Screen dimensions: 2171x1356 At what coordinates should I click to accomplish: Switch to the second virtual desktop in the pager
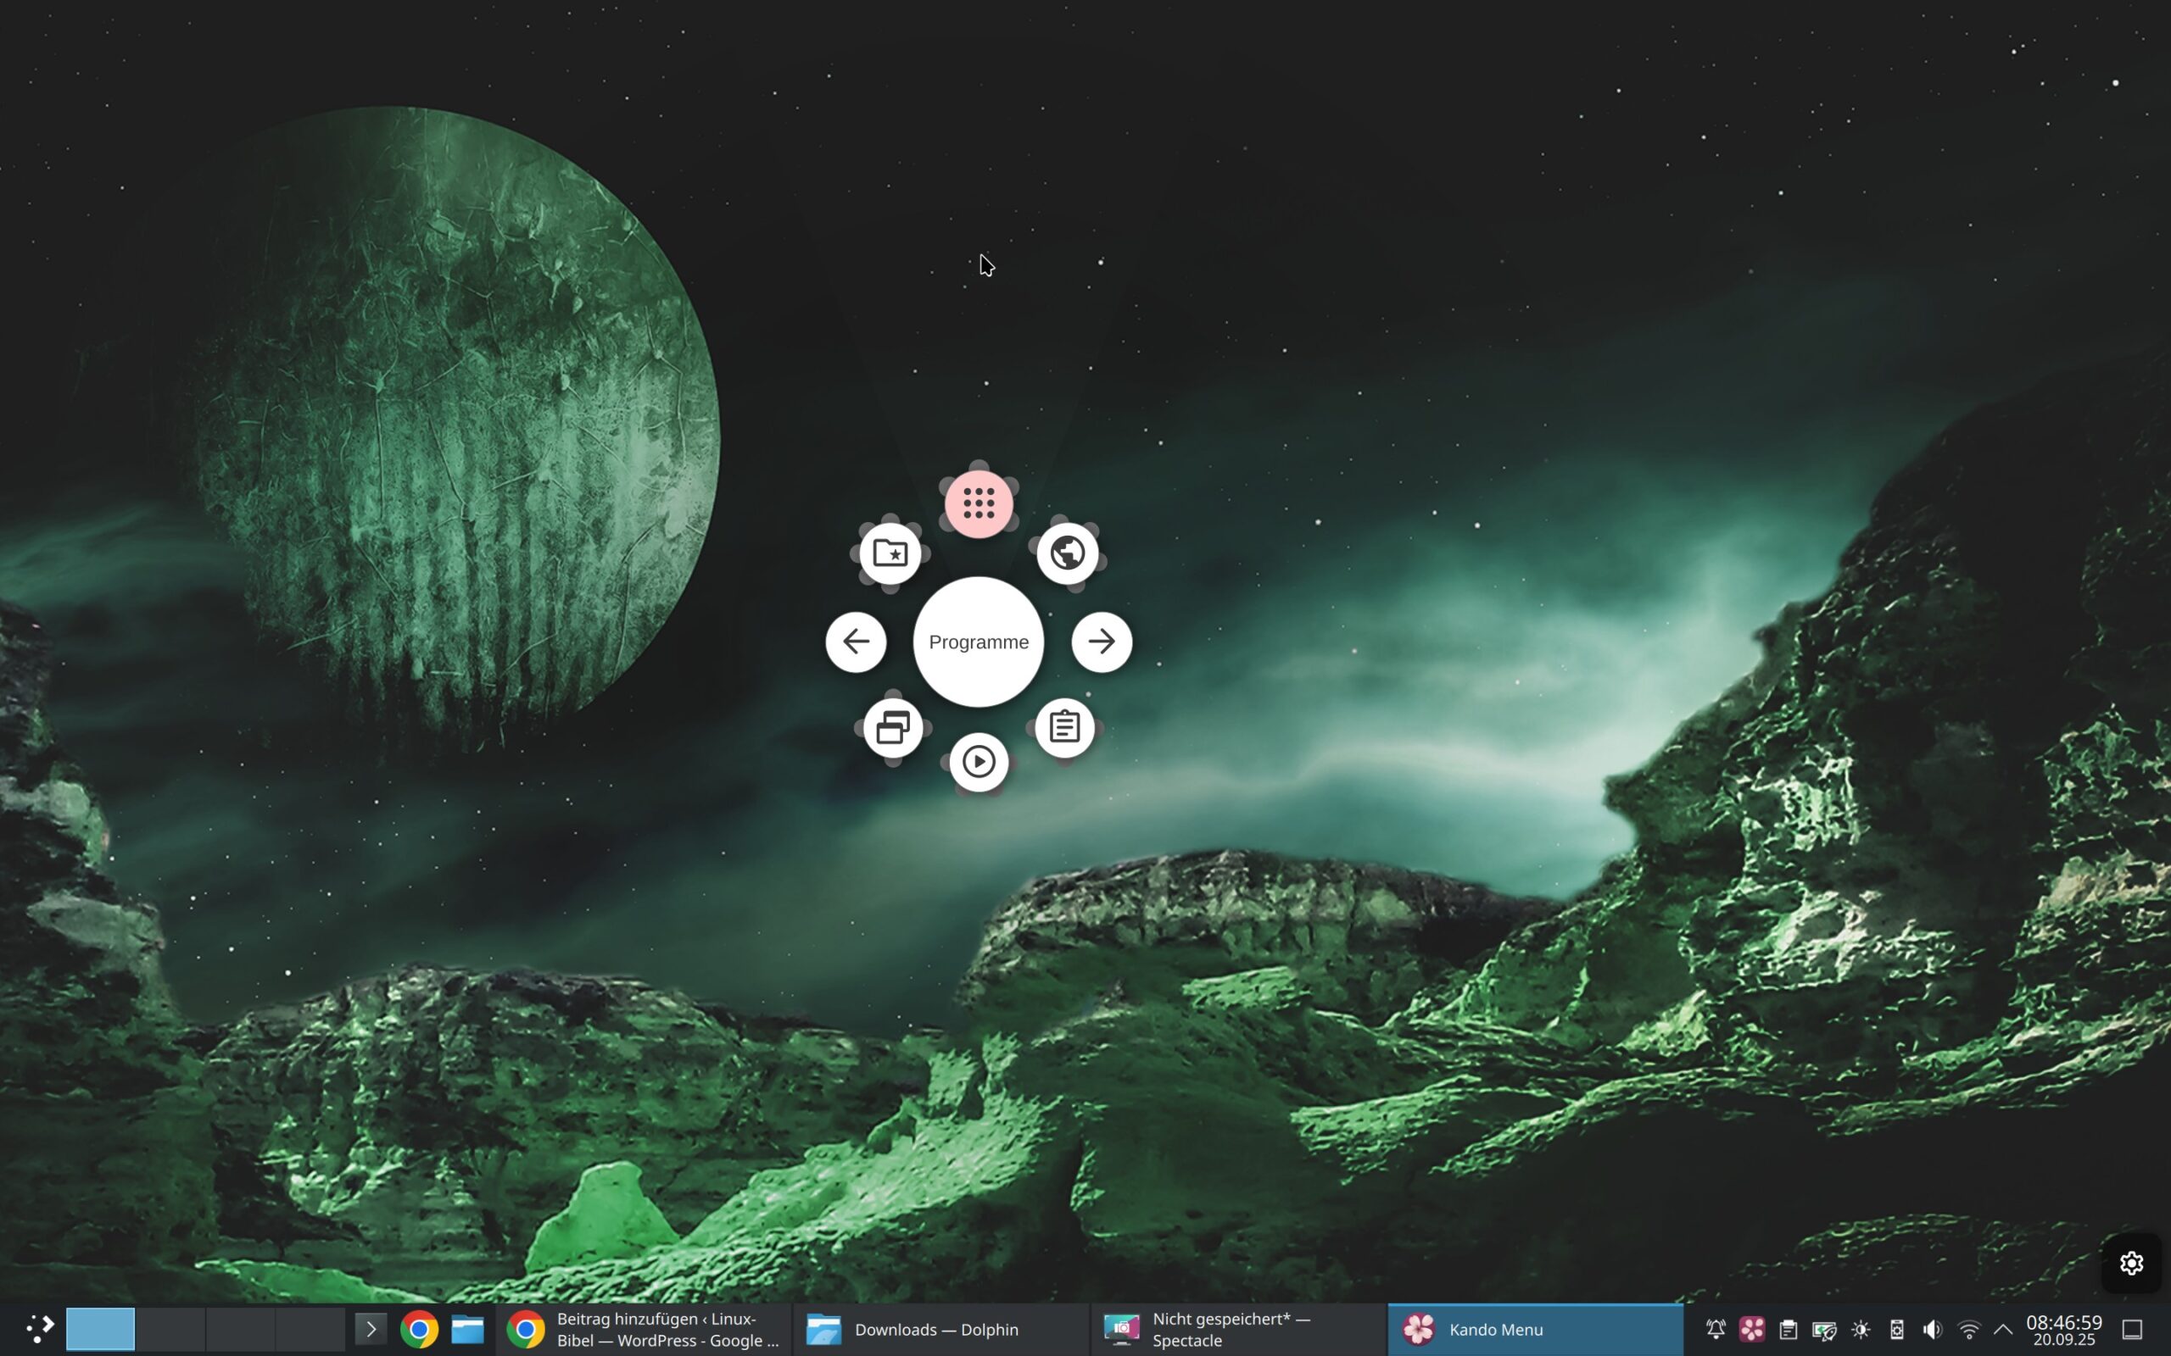[170, 1329]
